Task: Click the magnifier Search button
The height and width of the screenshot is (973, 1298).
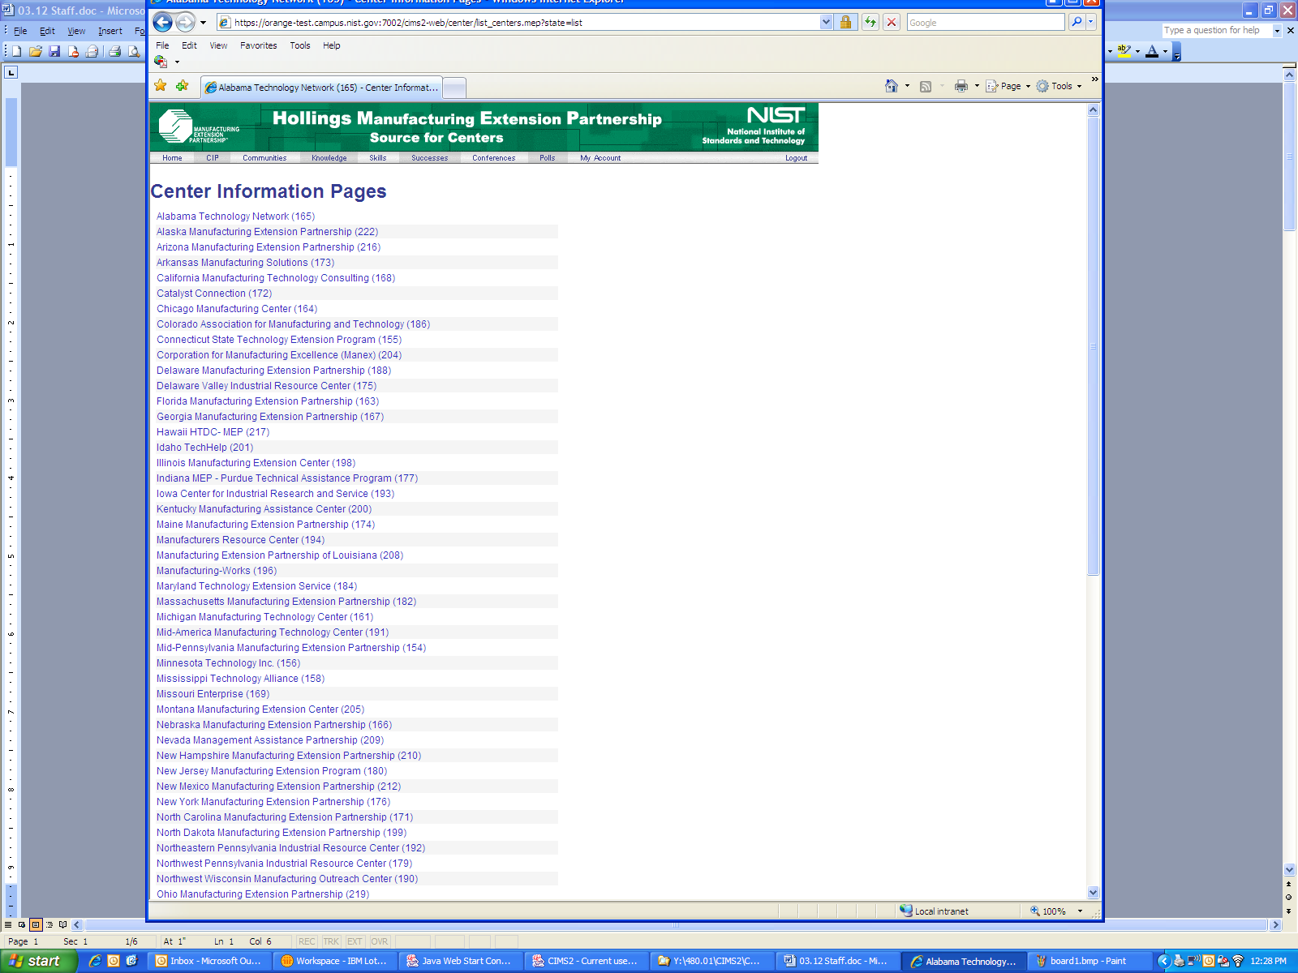Action: point(1077,23)
